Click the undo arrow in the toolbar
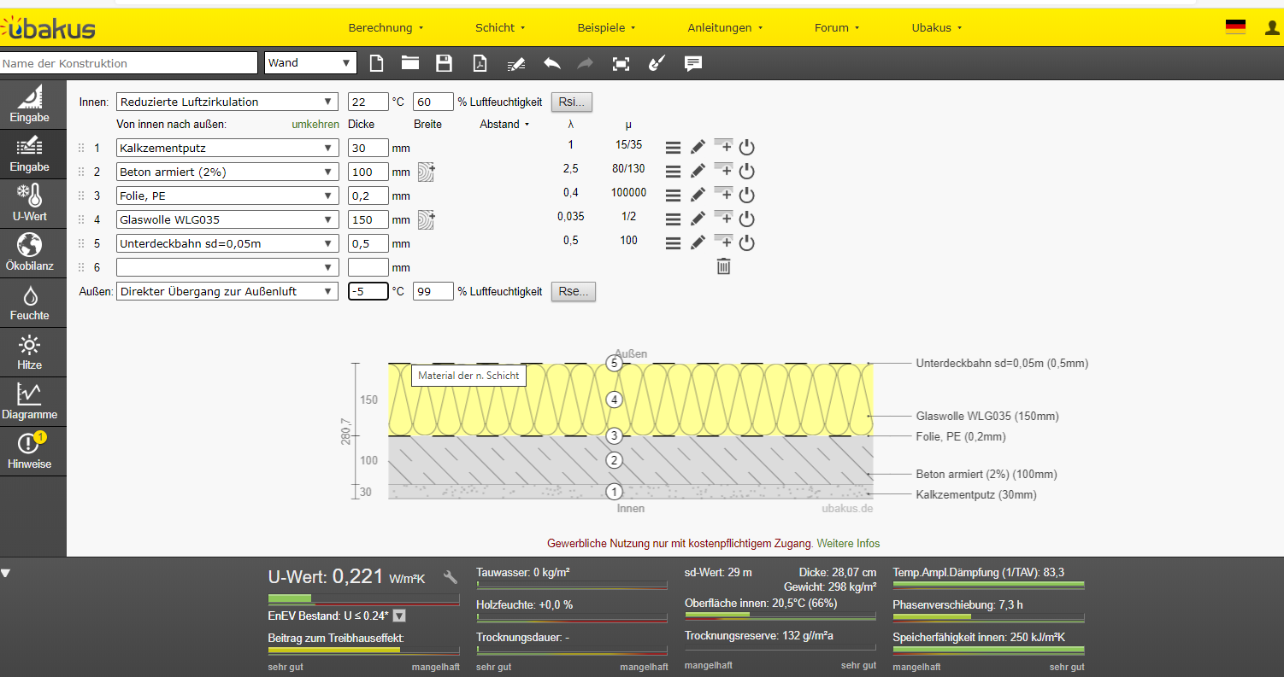Viewport: 1284px width, 677px height. pos(552,63)
